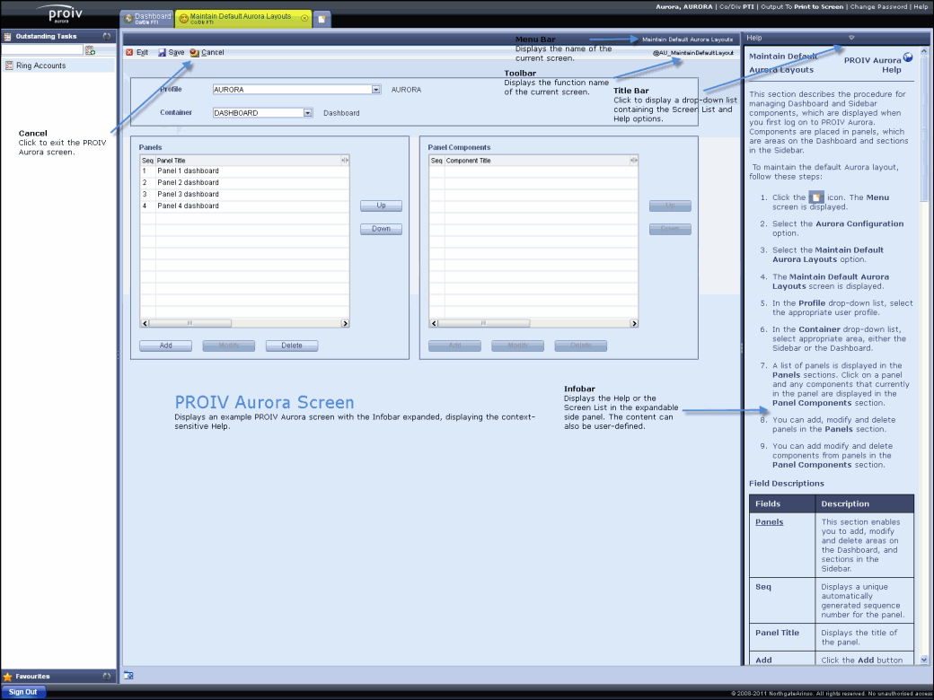Move the selected panel Up
934x700 pixels.
tap(381, 206)
